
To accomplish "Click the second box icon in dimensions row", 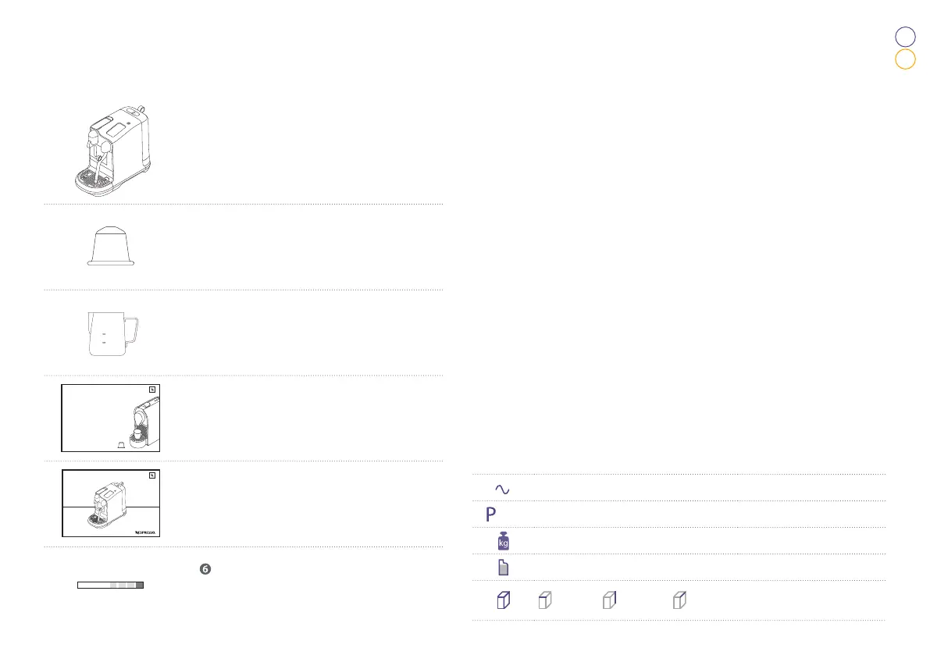I will [x=545, y=600].
